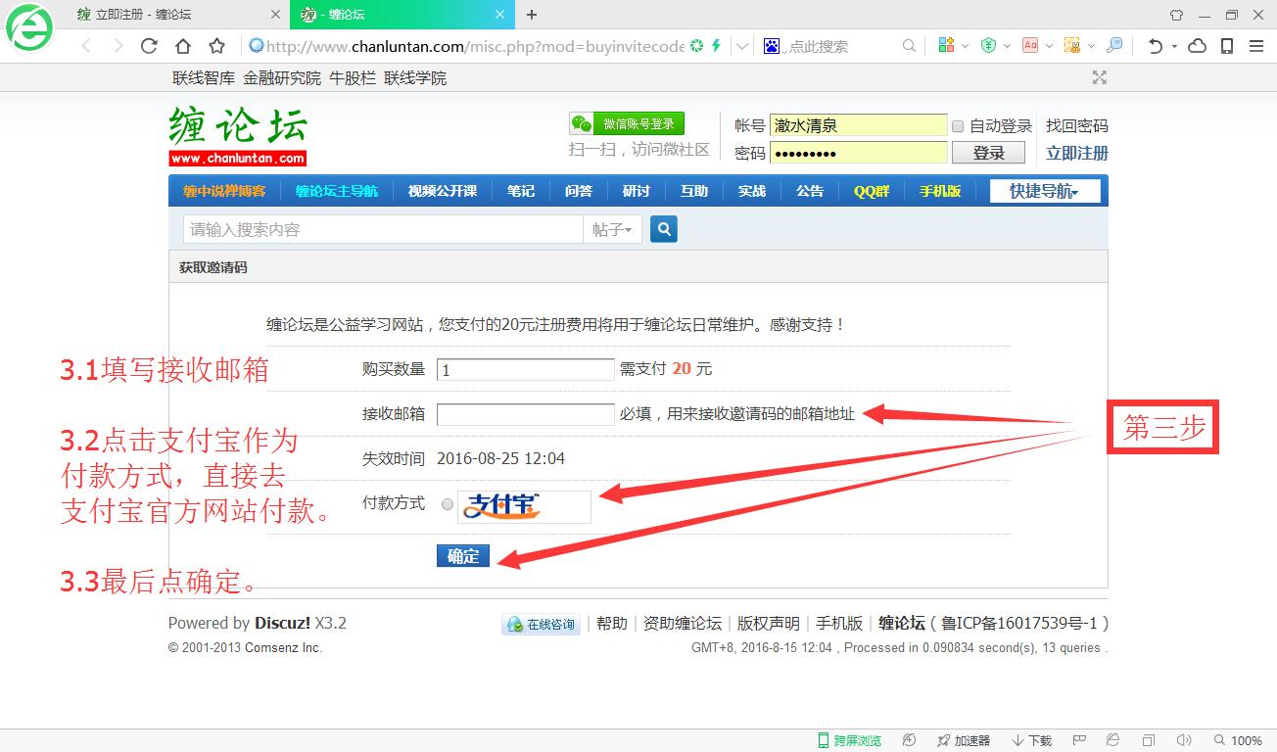Go to browser home page icon

[183, 46]
